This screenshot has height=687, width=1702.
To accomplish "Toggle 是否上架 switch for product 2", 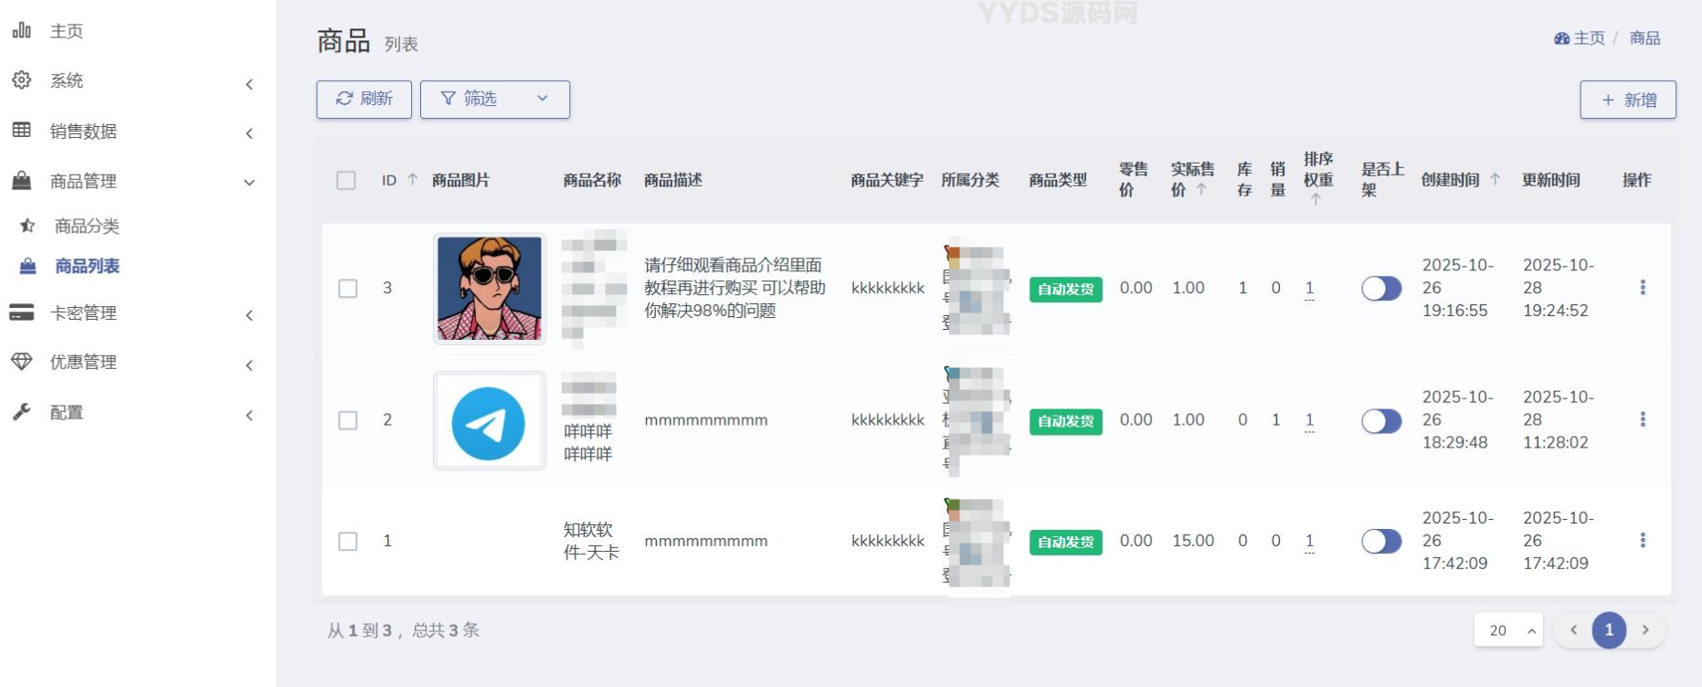I will tap(1381, 420).
